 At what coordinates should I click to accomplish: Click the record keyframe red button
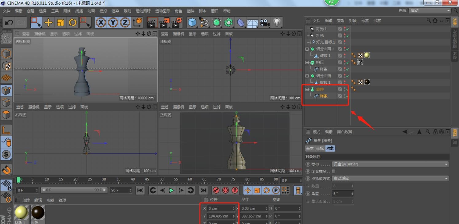[216, 190]
